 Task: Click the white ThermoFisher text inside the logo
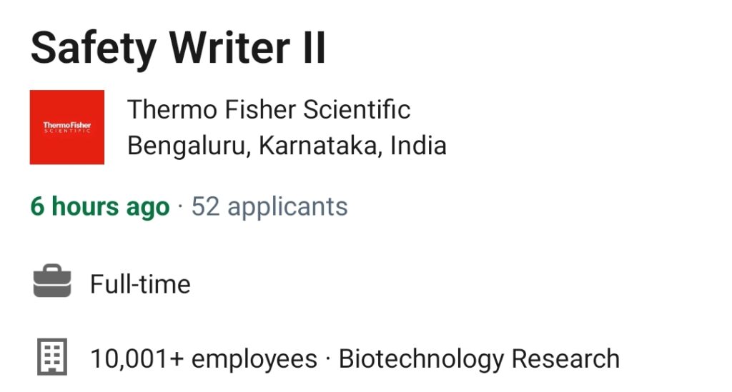[x=67, y=125]
